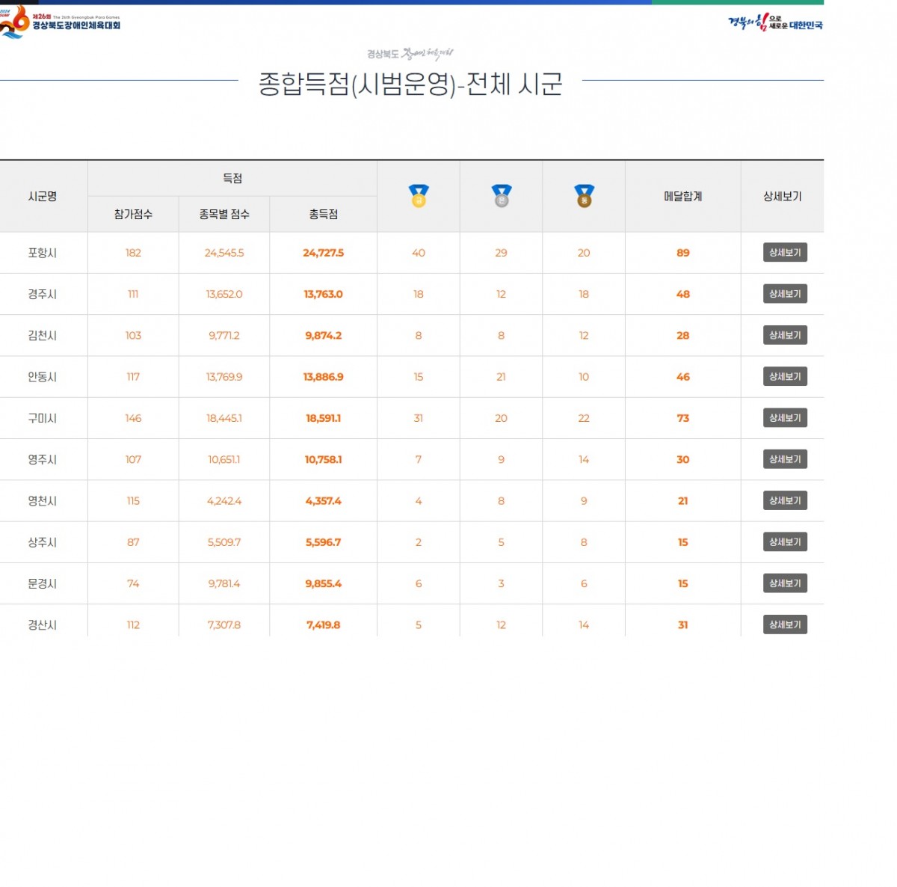
Task: Click the 총득점 column header
Action: [323, 215]
